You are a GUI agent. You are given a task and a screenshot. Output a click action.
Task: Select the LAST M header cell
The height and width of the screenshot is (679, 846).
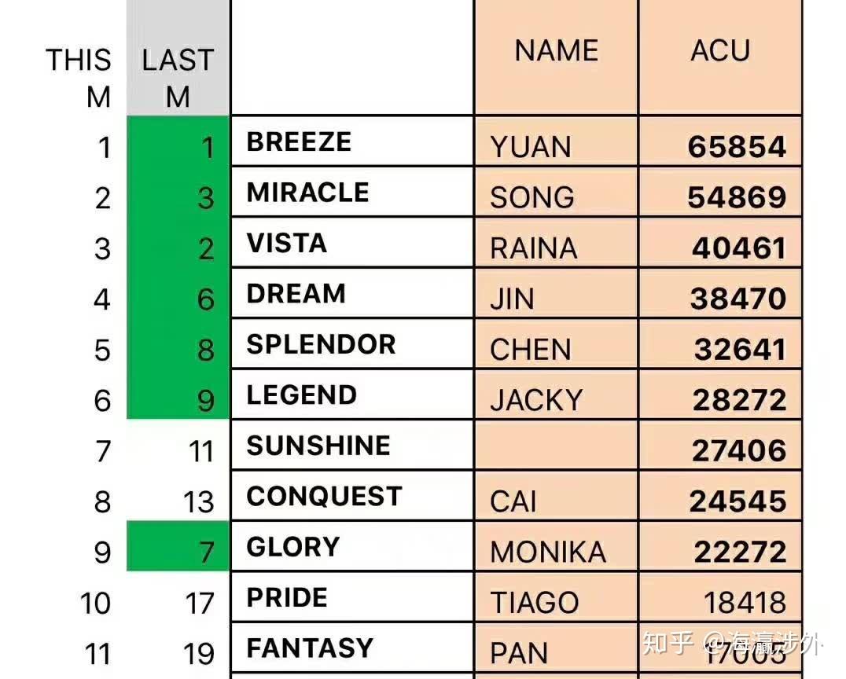click(x=178, y=78)
